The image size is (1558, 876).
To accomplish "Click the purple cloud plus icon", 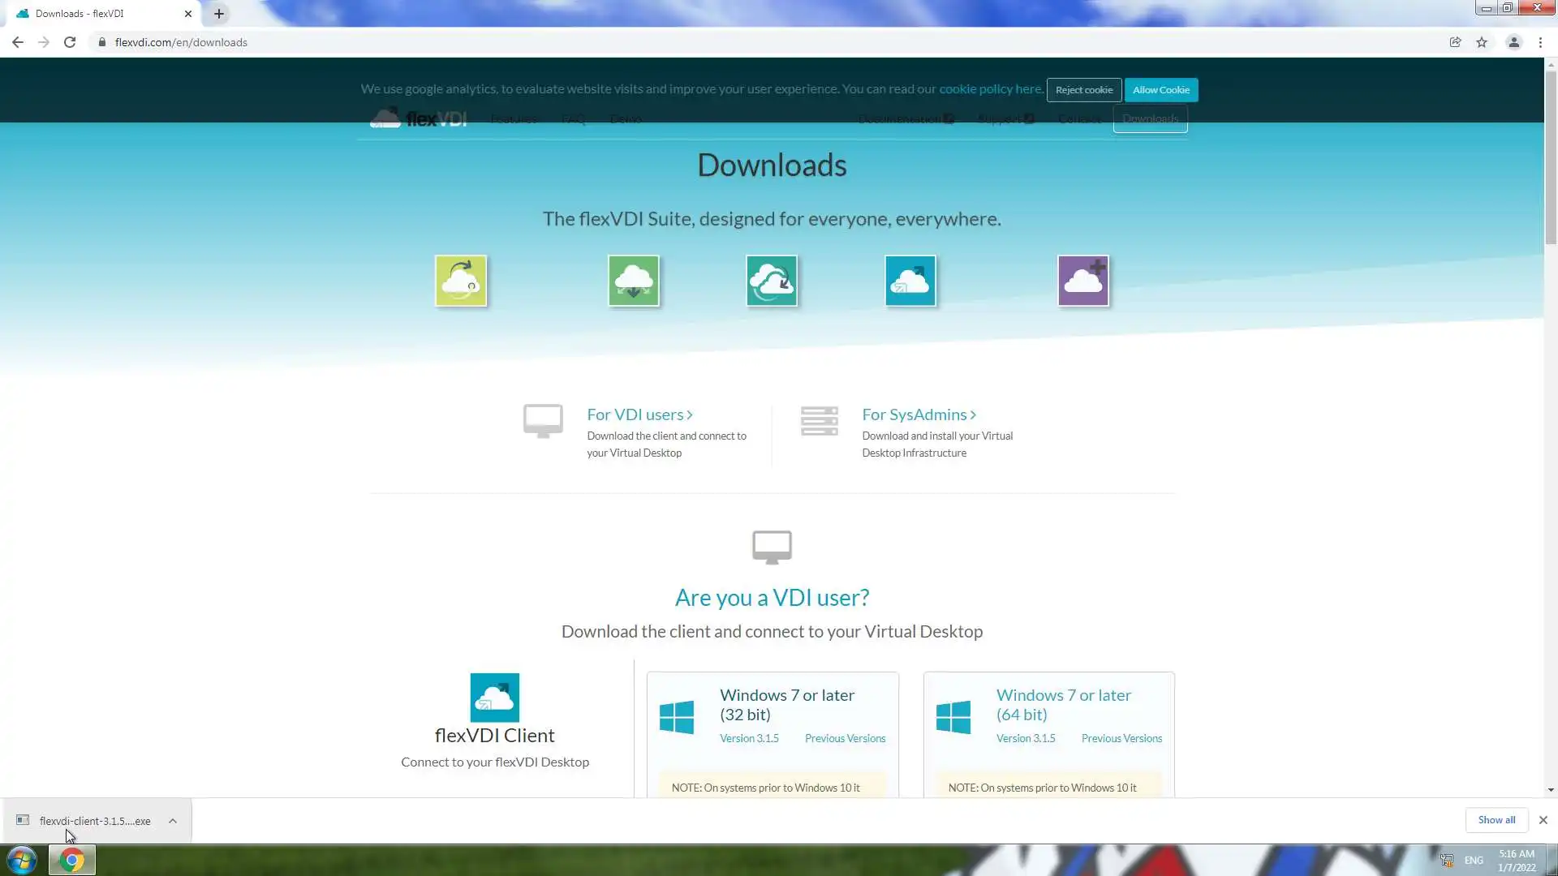I will [x=1083, y=281].
